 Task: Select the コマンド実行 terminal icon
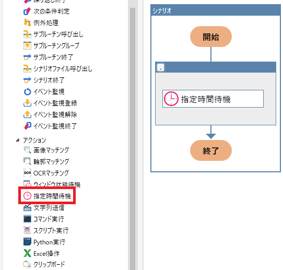pos(27,219)
